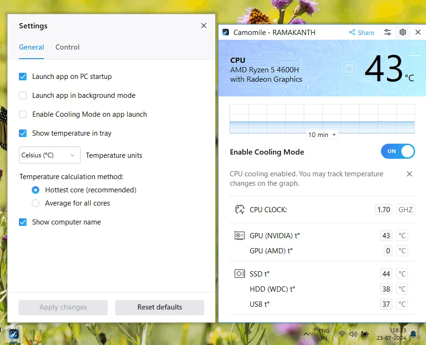
Task: Click the Reset defaults button
Action: 160,307
